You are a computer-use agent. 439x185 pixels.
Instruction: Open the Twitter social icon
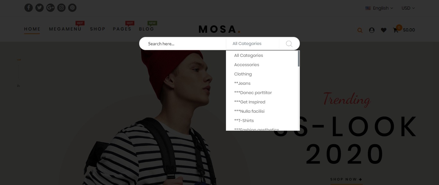coord(40,7)
